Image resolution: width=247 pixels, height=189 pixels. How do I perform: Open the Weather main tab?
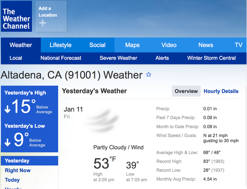21,45
